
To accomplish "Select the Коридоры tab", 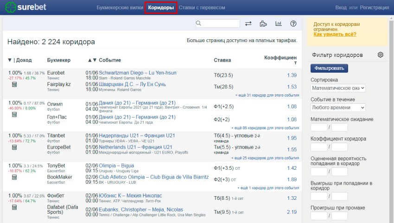I will tap(161, 7).
